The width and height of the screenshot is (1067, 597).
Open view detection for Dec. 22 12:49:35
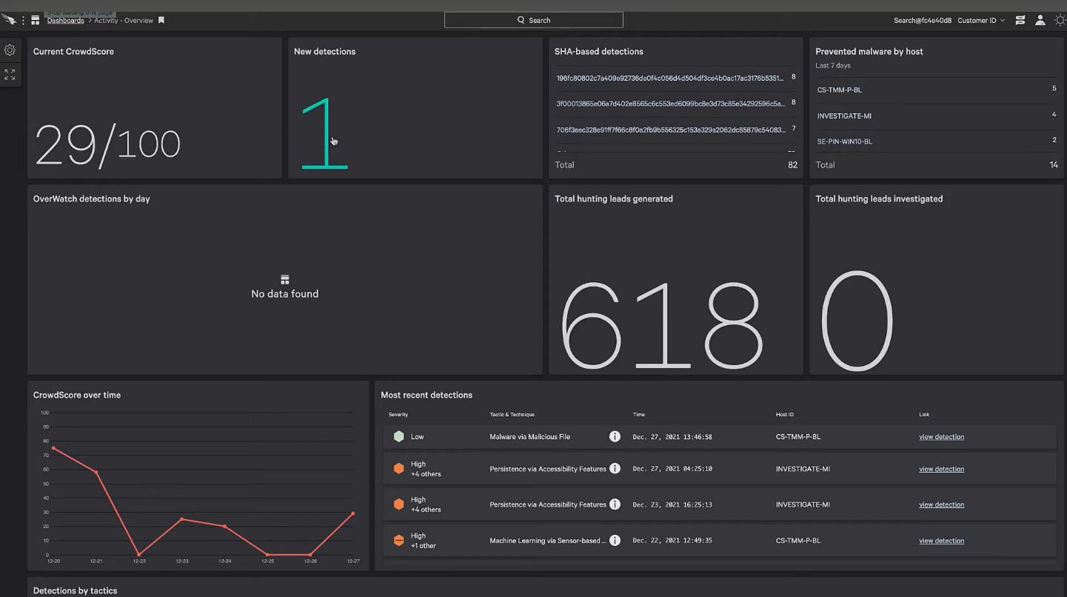pos(941,541)
